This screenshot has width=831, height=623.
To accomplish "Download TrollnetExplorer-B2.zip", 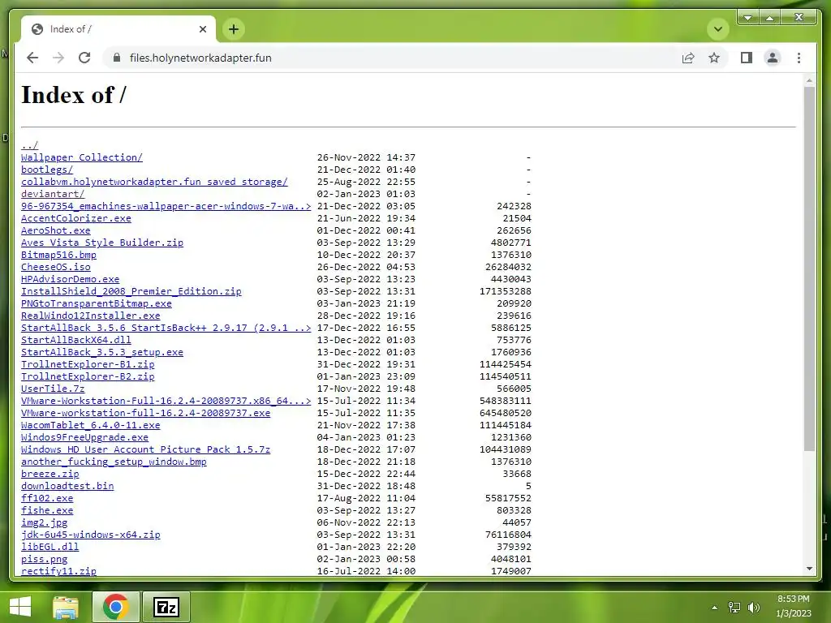I will [88, 376].
